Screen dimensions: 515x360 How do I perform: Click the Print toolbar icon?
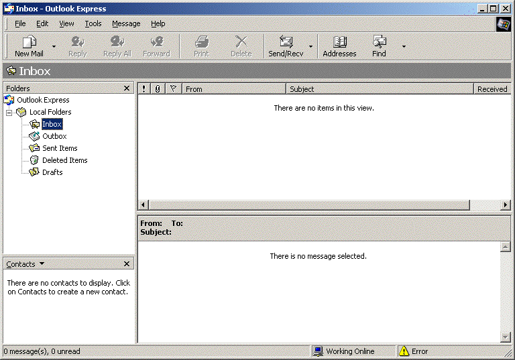point(201,42)
